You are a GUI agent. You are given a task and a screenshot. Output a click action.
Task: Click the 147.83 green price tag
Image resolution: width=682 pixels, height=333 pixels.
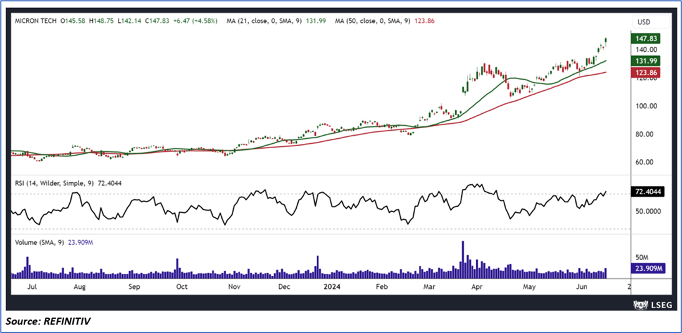point(645,39)
